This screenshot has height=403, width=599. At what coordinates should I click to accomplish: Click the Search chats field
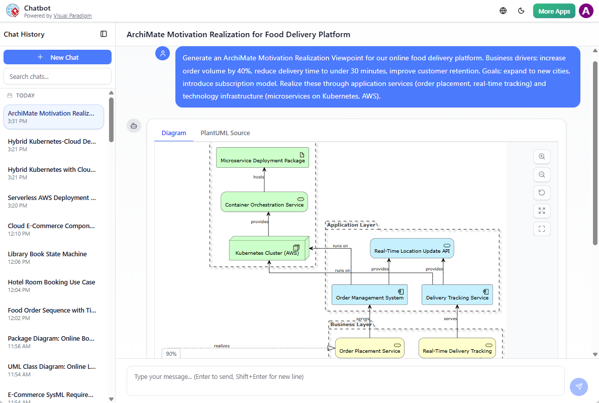57,76
